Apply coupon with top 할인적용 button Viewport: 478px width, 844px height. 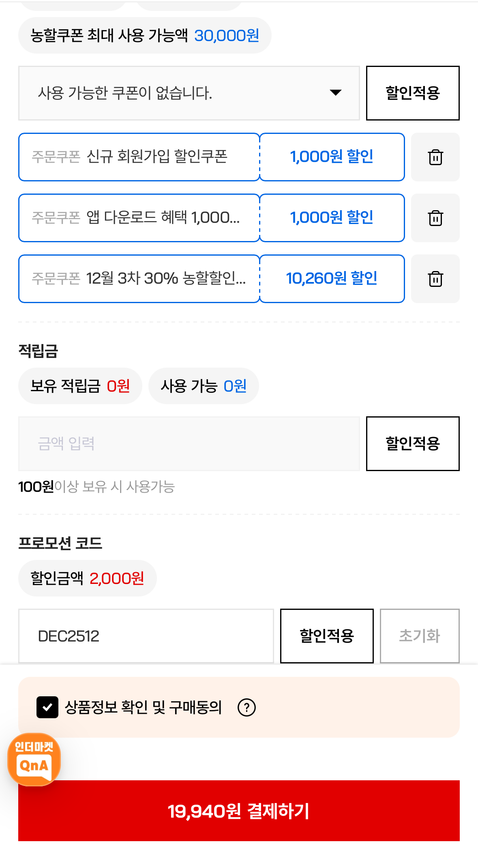[413, 93]
